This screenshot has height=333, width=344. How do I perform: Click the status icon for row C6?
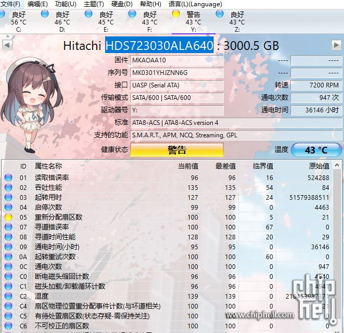click(8, 326)
